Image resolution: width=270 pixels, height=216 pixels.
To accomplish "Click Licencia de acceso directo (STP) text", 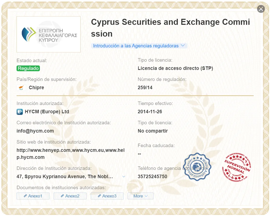I will [175, 68].
